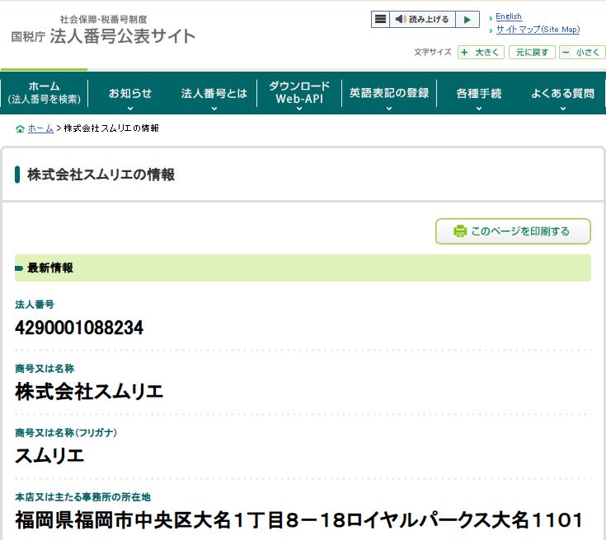This screenshot has height=540, width=606.
Task: Open the 法人番号とは menu
Action: click(x=214, y=93)
